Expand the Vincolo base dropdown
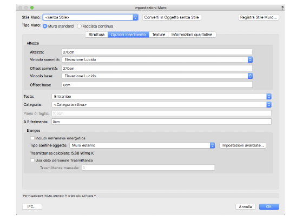Viewport: 296px width, 221px height. (157, 76)
